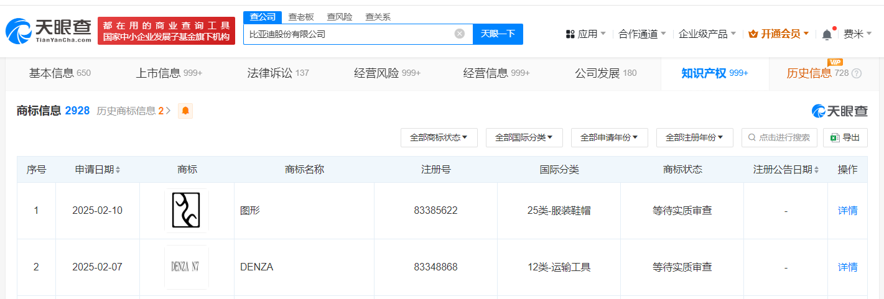Open 详情 for DENZA trademark
The image size is (884, 299).
click(x=847, y=267)
